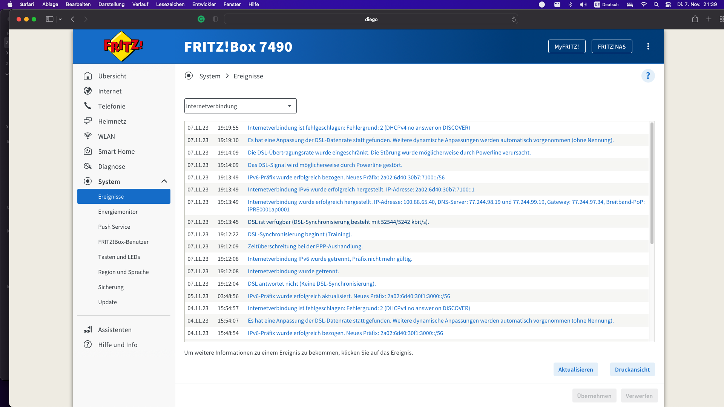Open Smart Home via its house icon
Image resolution: width=724 pixels, height=407 pixels.
pos(87,151)
